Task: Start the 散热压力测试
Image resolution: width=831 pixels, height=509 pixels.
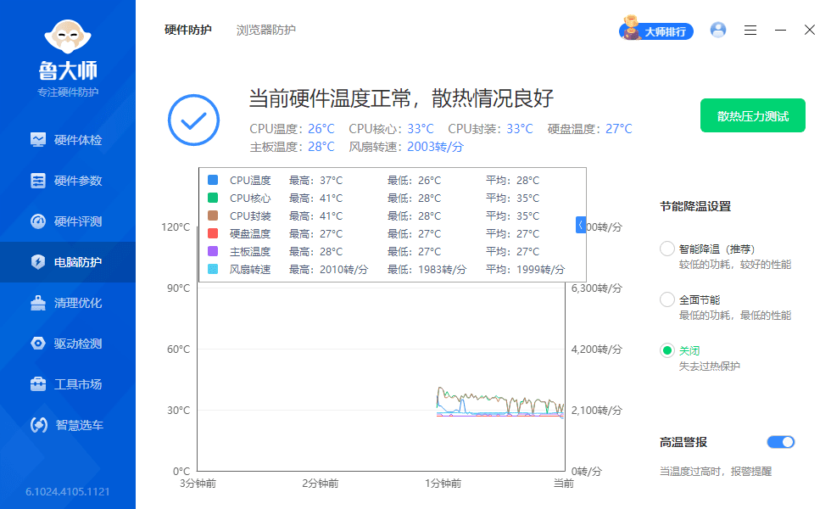Action: (x=752, y=115)
